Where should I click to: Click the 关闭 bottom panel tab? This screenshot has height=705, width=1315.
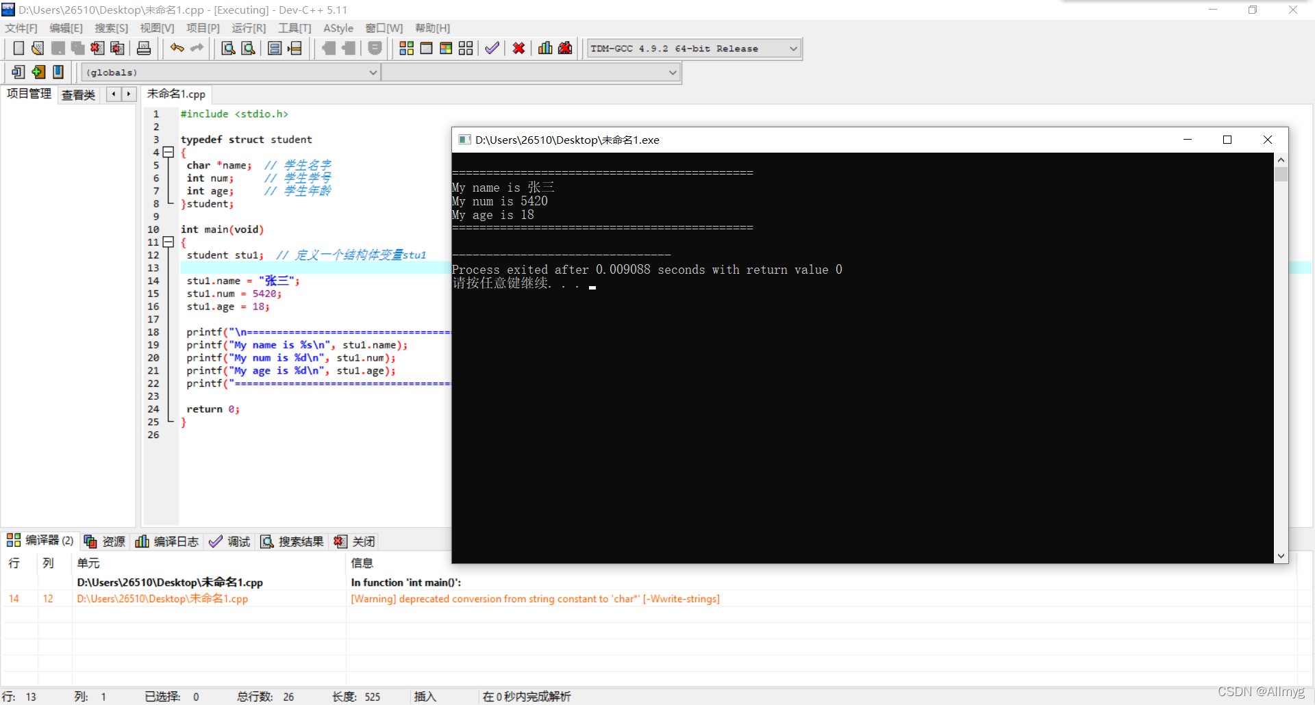tap(355, 541)
